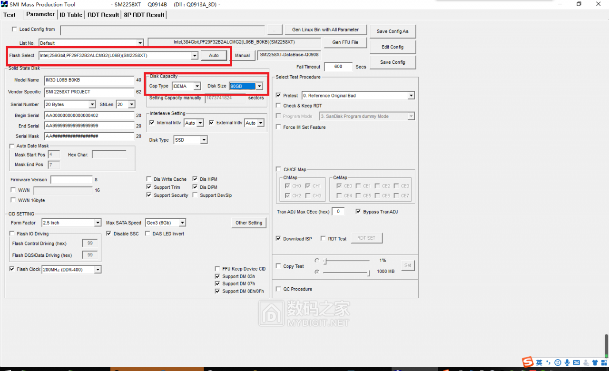Click the Model Name input field

pyautogui.click(x=89, y=80)
